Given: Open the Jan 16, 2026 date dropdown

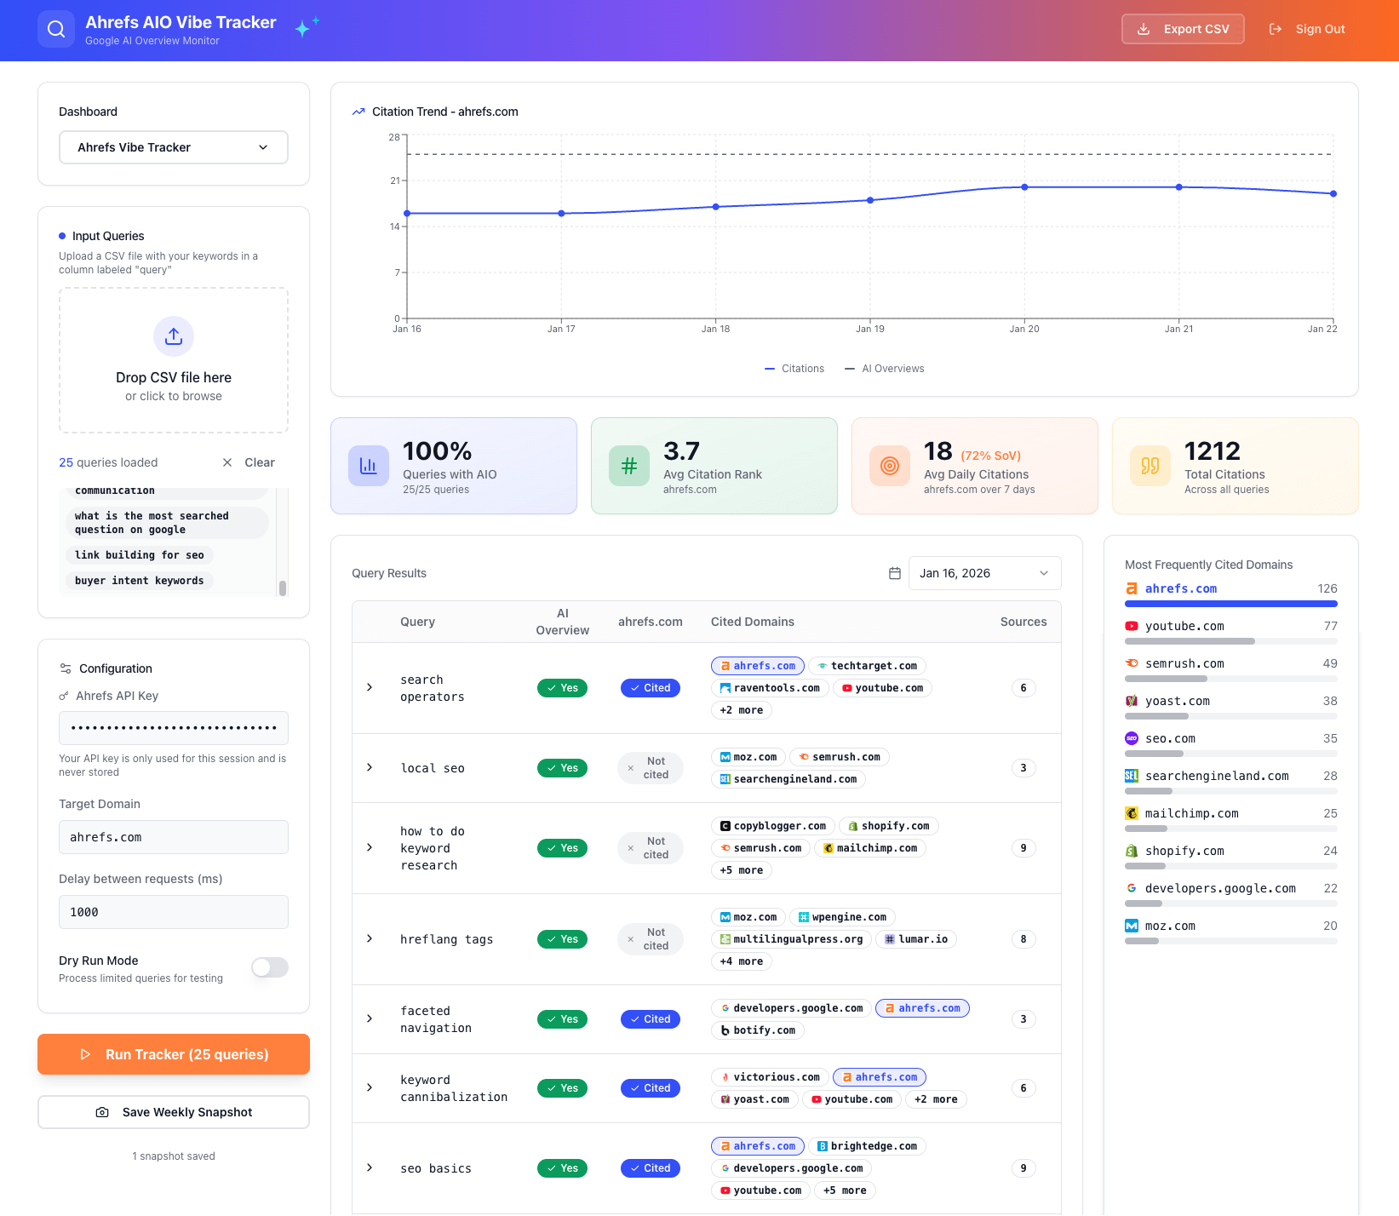Looking at the screenshot, I should click(x=984, y=573).
